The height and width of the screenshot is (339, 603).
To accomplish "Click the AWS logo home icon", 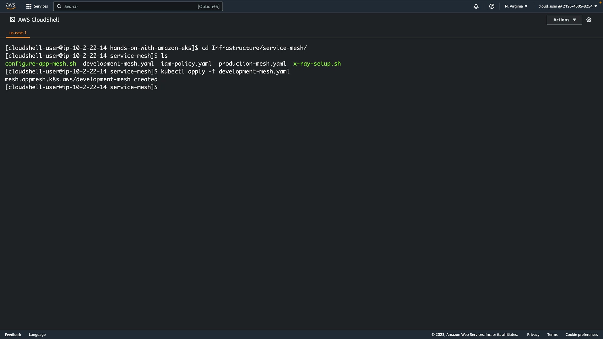I will 10,6.
